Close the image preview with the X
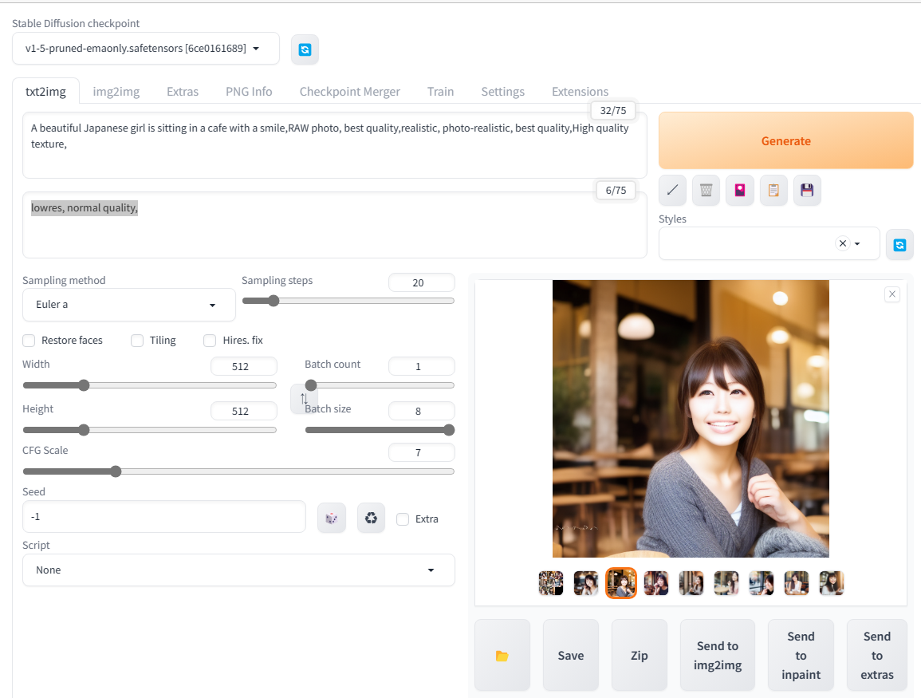Viewport: 921px width, 698px height. 891,294
